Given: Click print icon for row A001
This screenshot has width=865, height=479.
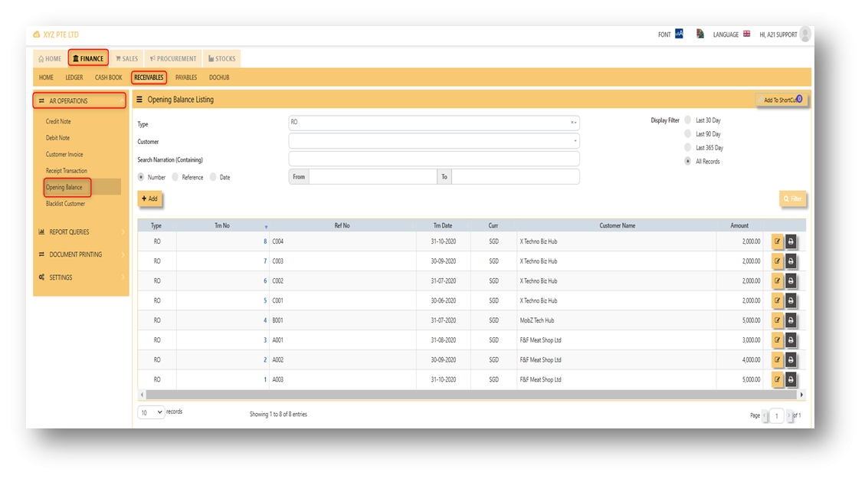Looking at the screenshot, I should pyautogui.click(x=791, y=340).
